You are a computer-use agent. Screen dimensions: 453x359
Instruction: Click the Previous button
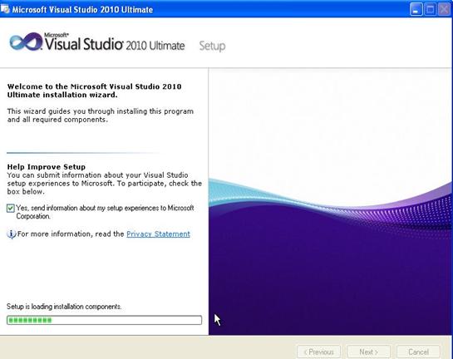coord(318,352)
